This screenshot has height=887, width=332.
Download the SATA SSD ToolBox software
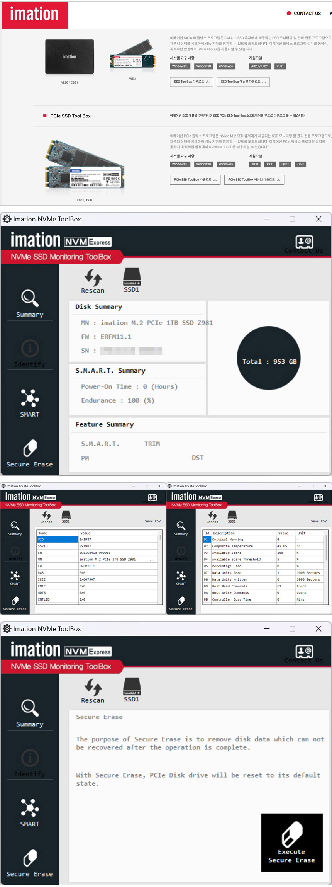point(191,82)
